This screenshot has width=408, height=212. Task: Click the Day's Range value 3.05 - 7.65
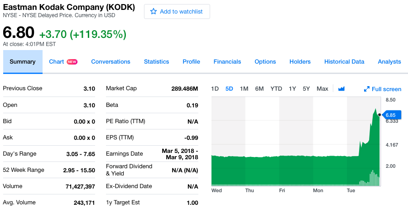tap(81, 154)
